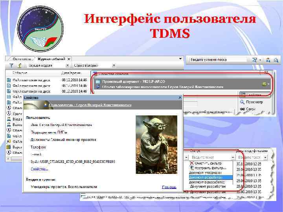Open the tab list arrow at the tab bar end
The height and width of the screenshot is (212, 283).
180,59
